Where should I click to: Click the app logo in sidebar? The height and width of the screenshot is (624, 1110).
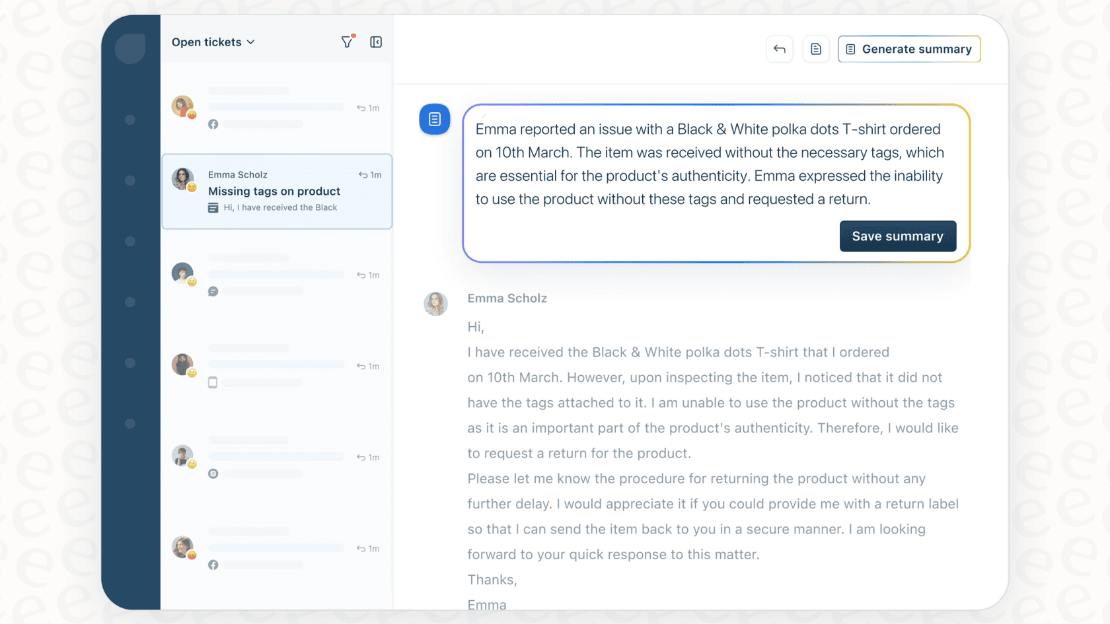[130, 48]
